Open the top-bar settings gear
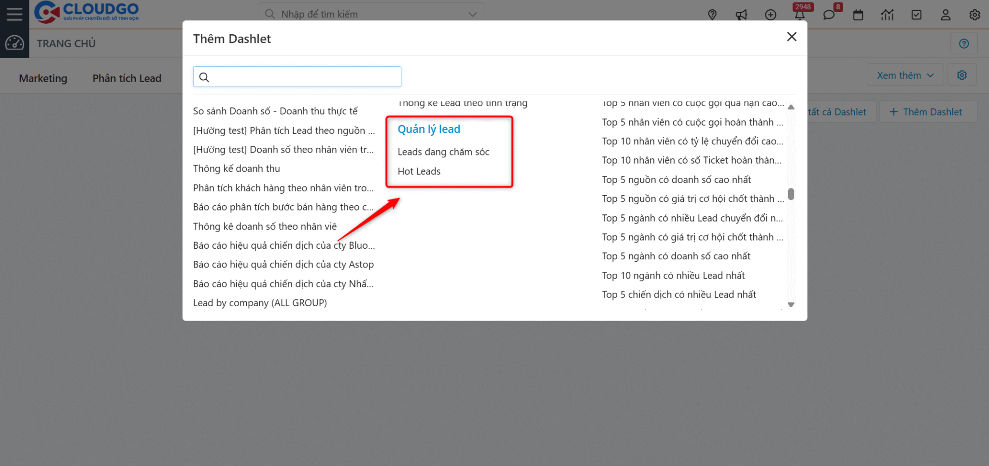The height and width of the screenshot is (466, 989). pyautogui.click(x=975, y=15)
